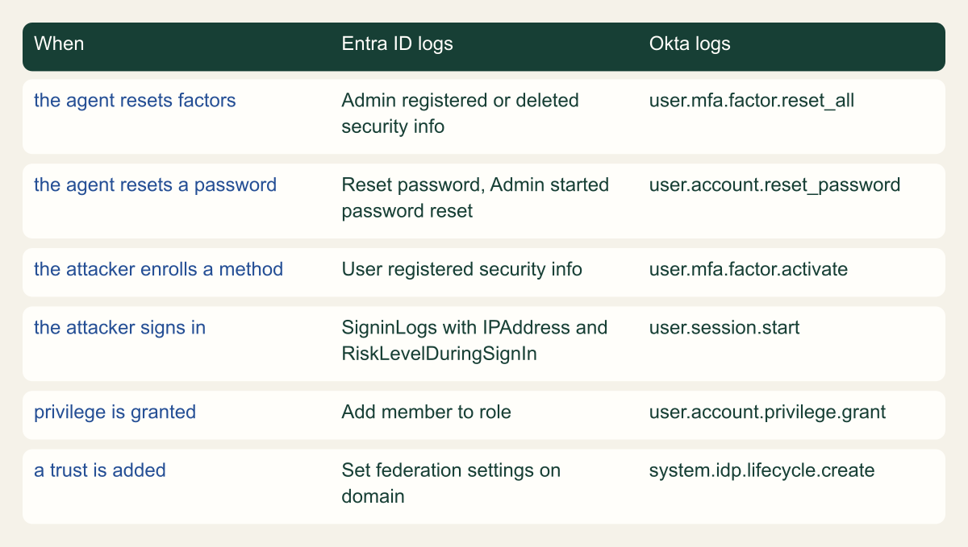Select the 'user.mfa.factor.reset_all' event text
Screen dimensions: 968x547
coord(752,101)
